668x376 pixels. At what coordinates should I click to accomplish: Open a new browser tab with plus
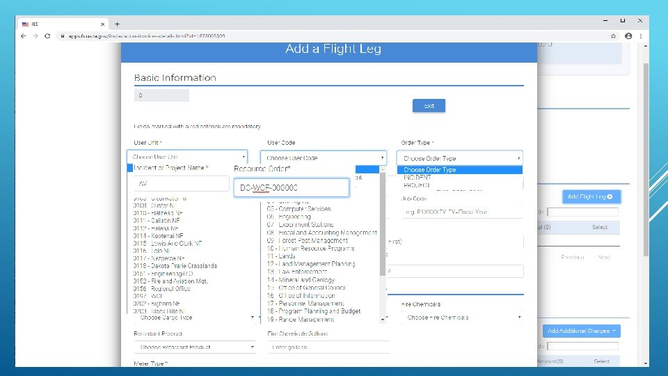pyautogui.click(x=117, y=24)
